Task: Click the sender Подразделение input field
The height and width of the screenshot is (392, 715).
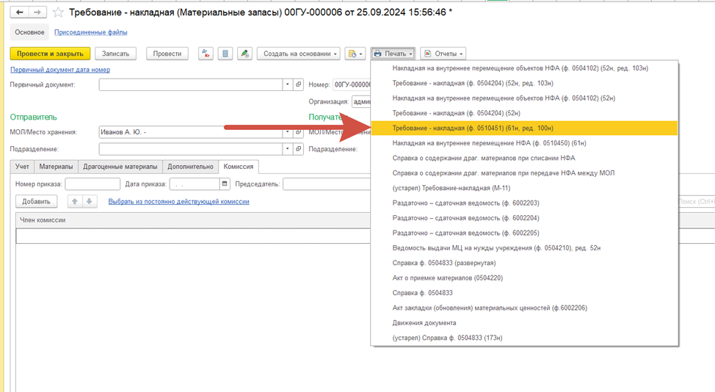Action: click(x=191, y=149)
